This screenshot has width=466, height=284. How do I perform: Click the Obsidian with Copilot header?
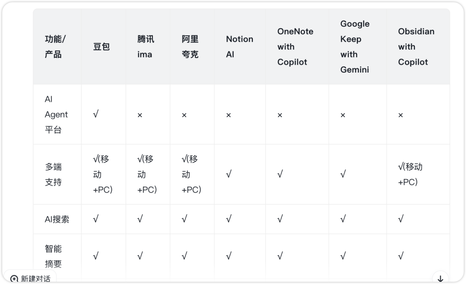[x=416, y=47]
